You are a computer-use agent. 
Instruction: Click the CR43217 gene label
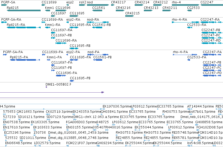118,2
